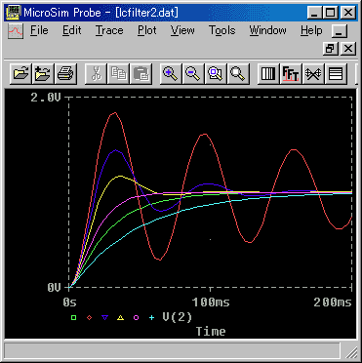Toggle the FFT (Fourier transform) button
Screen dimensions: 362x363
tap(291, 73)
